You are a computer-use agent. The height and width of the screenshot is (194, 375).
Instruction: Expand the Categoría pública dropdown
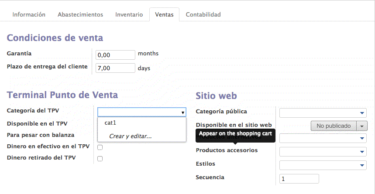362,113
